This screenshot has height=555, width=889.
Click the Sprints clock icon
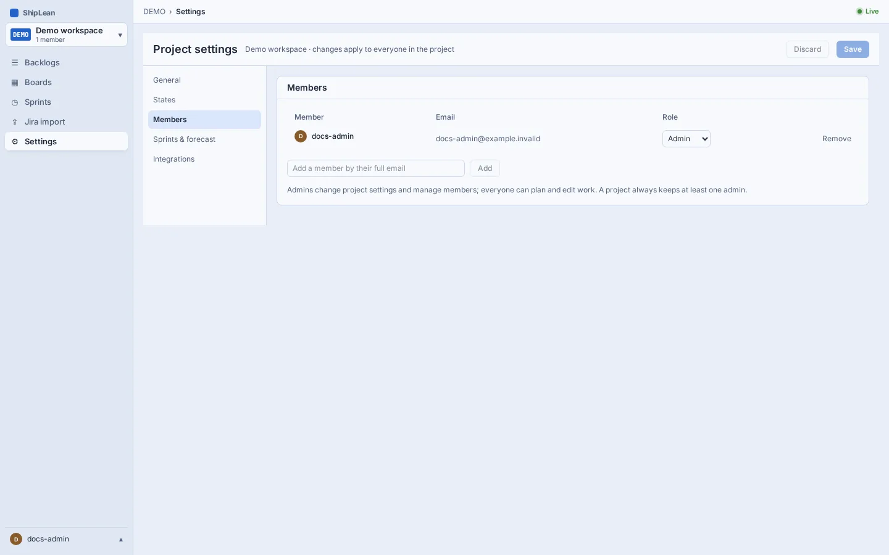tap(15, 102)
